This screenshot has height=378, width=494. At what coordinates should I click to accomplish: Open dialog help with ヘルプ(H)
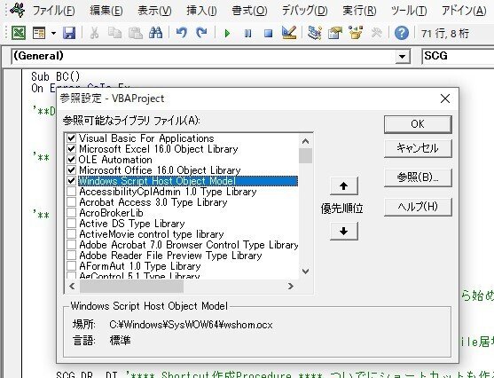[418, 207]
